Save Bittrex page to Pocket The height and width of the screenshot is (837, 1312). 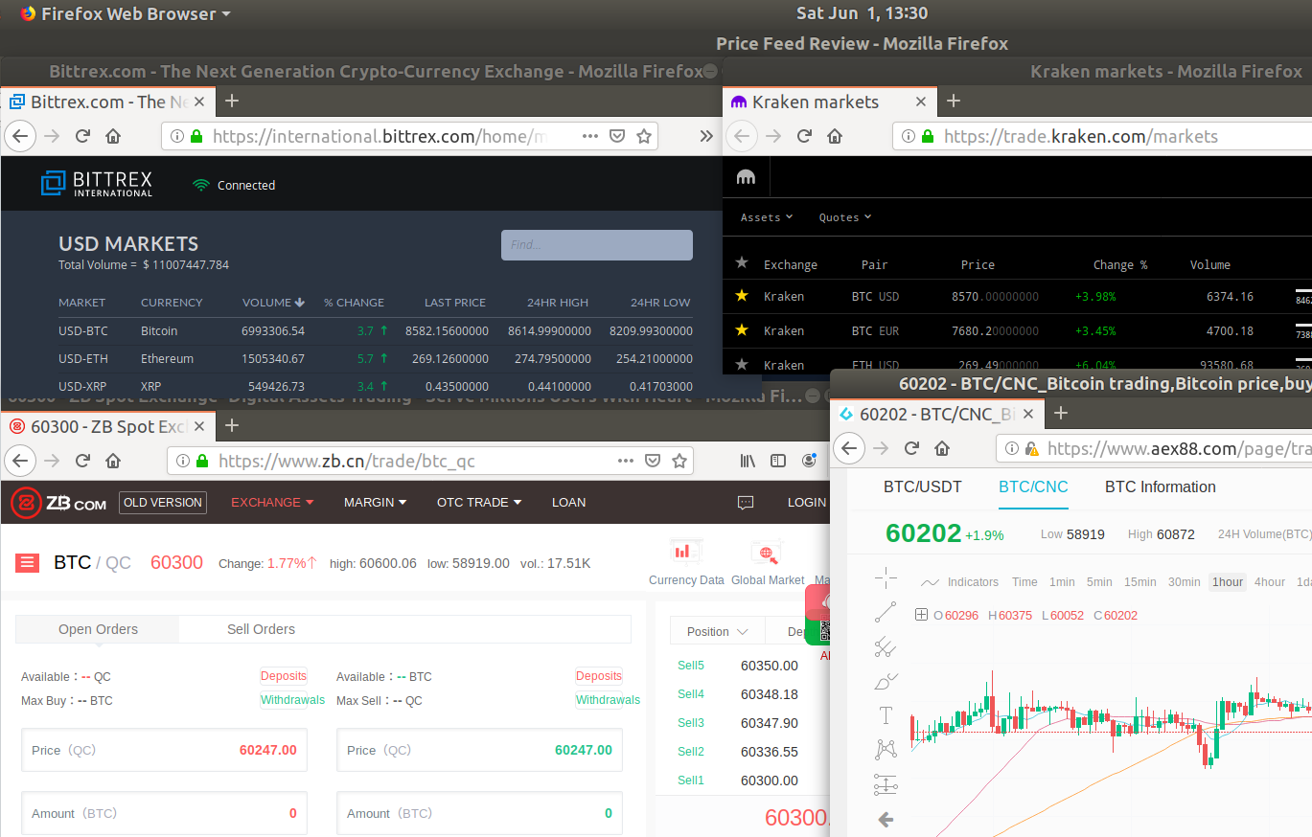click(618, 136)
